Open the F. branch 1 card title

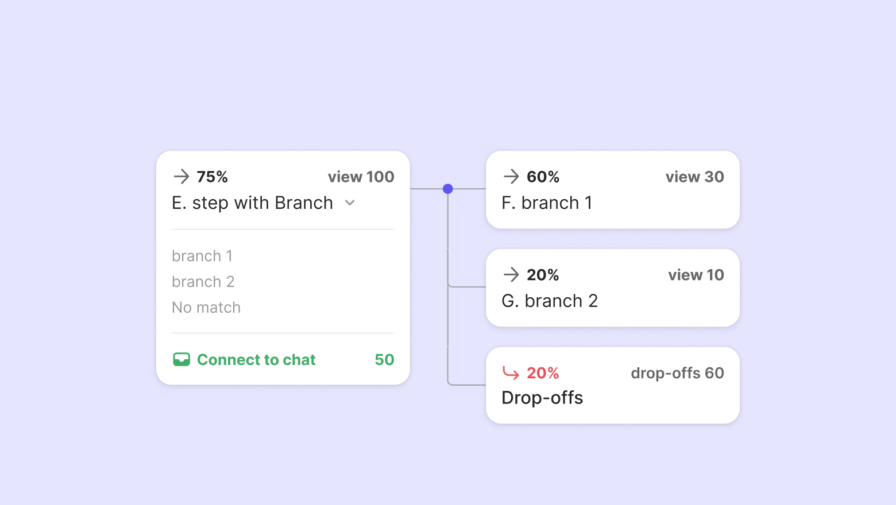point(547,203)
